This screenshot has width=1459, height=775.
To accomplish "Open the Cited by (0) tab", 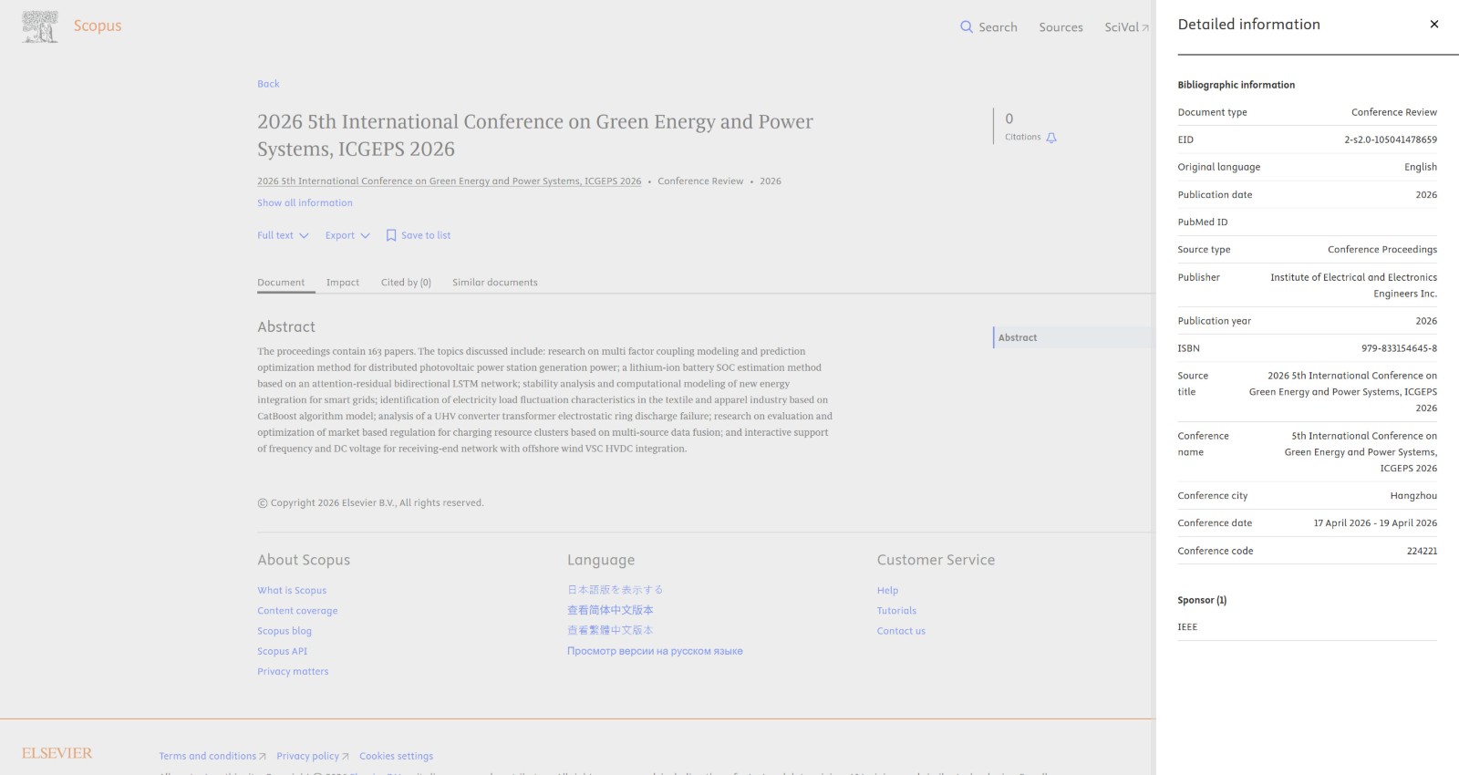I will coord(406,283).
